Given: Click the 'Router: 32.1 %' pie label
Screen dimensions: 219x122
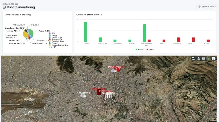Looking at the screenshot, I should pos(44,31).
